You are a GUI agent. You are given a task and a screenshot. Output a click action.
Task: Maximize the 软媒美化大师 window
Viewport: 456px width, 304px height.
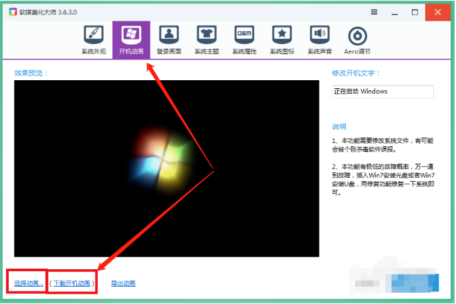coord(415,12)
